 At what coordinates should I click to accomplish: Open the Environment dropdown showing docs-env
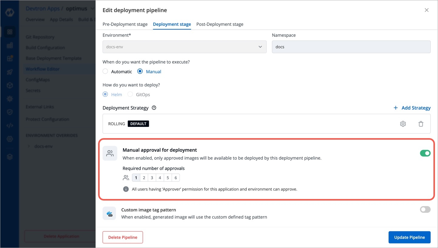pyautogui.click(x=184, y=47)
